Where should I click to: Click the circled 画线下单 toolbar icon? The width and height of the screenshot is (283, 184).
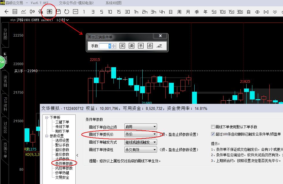click(49, 12)
